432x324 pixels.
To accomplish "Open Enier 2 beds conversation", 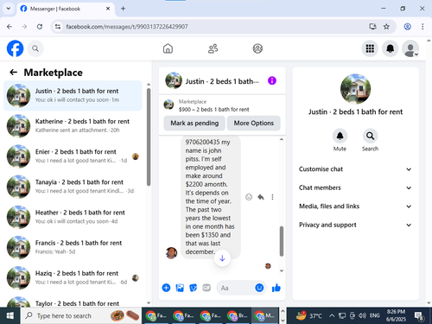I will [x=73, y=156].
